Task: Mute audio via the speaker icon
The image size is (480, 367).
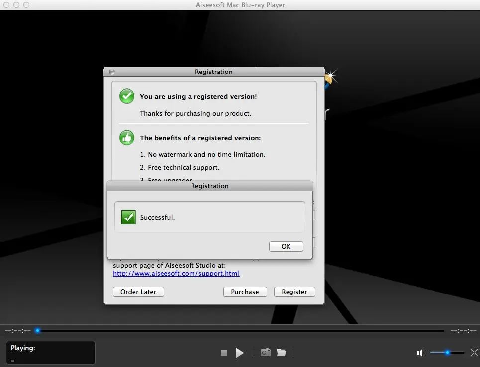Action: click(x=421, y=353)
